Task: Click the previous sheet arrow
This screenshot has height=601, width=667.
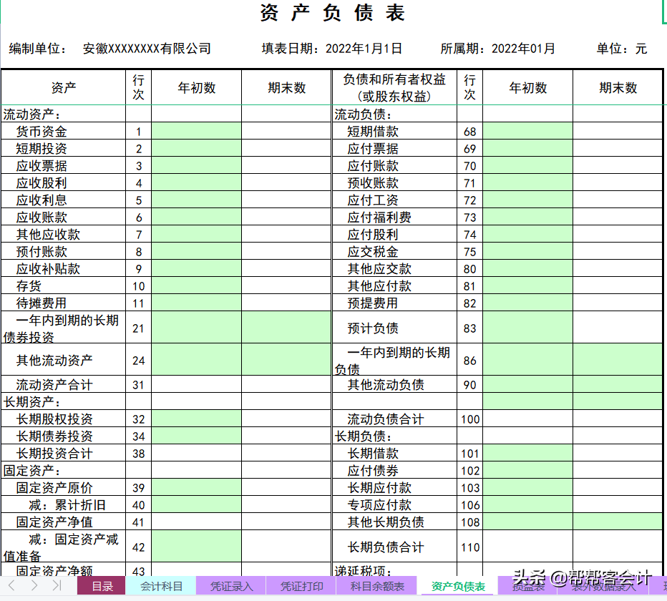Action: point(11,586)
